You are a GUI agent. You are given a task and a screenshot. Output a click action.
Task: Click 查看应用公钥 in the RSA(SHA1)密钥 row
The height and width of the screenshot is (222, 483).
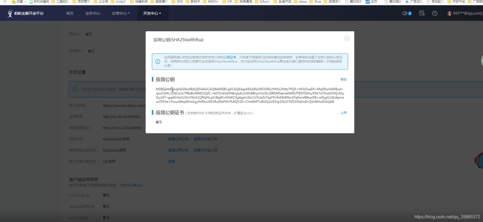(x=178, y=150)
